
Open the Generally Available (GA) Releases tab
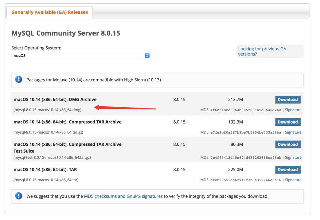49,12
